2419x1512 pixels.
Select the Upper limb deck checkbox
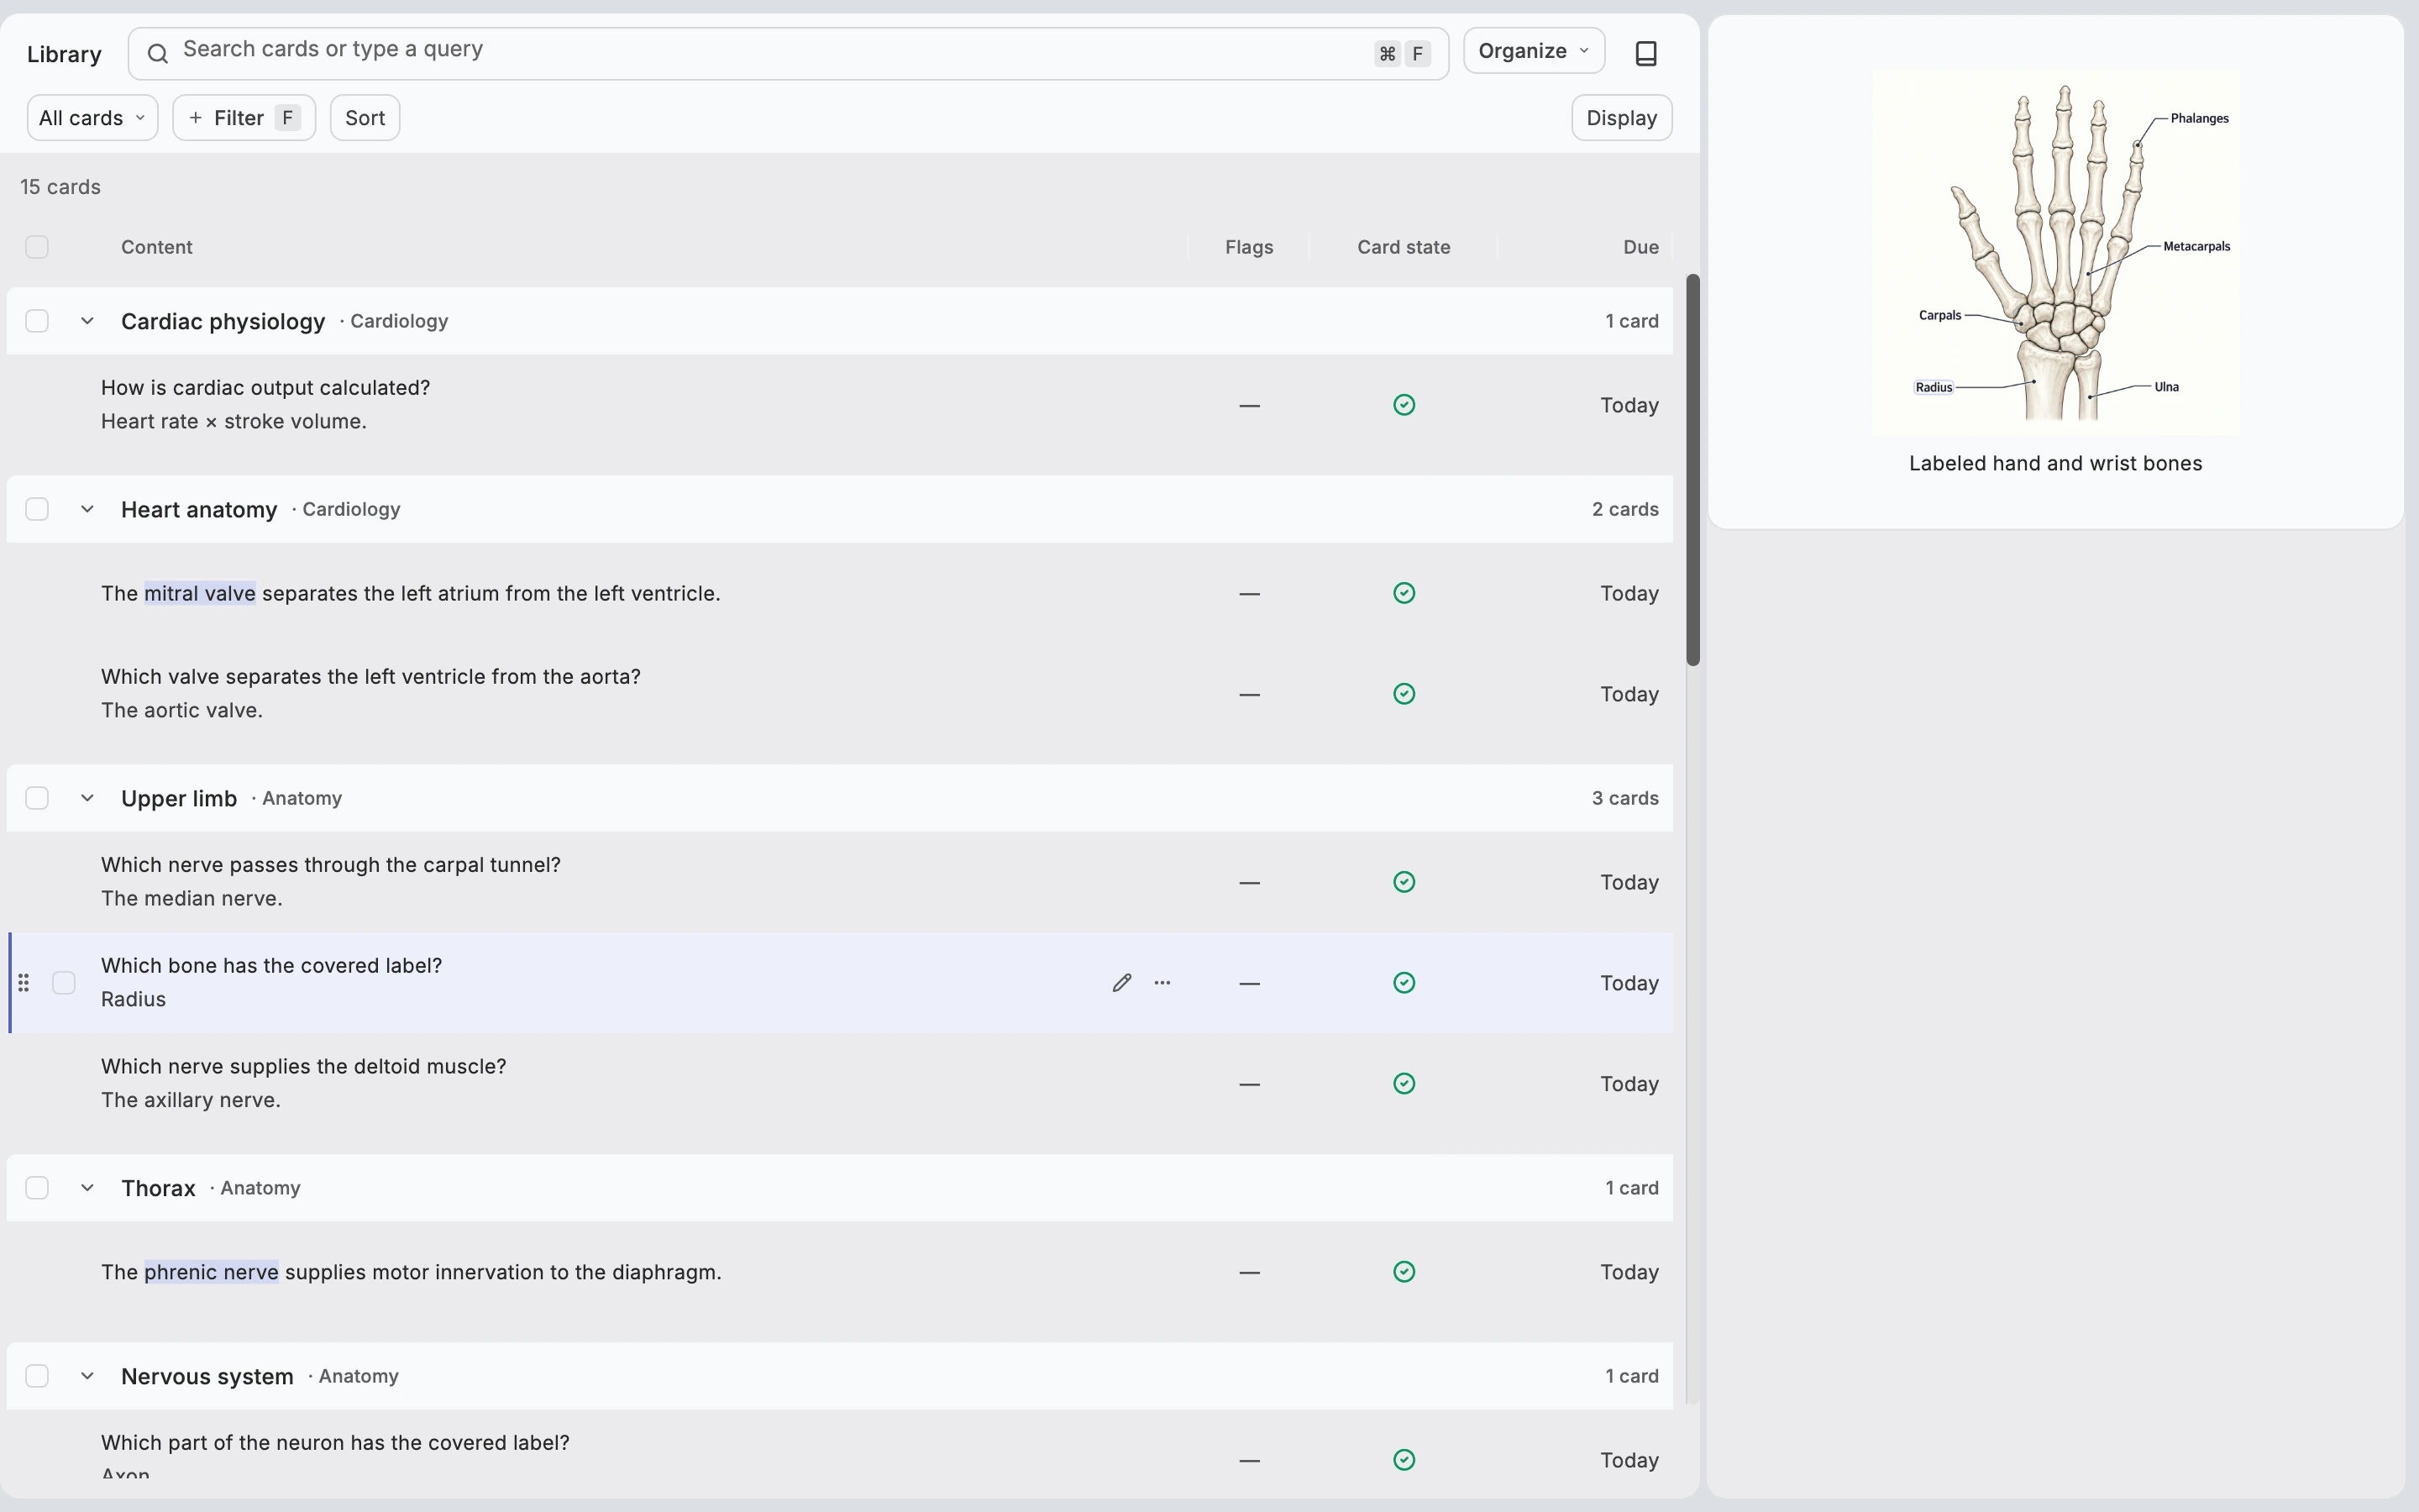pyautogui.click(x=37, y=798)
